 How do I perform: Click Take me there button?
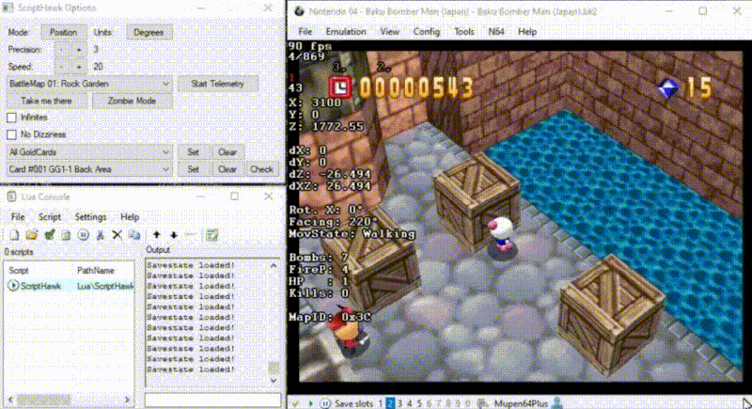point(46,102)
